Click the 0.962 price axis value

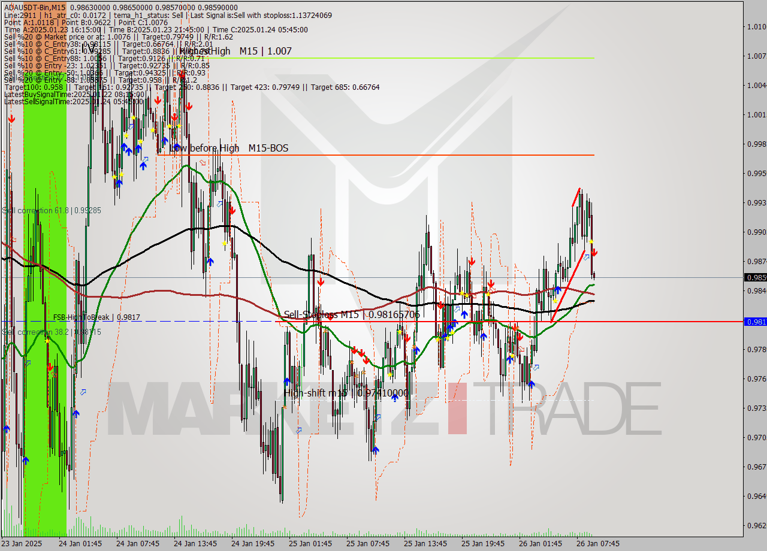pyautogui.click(x=756, y=525)
